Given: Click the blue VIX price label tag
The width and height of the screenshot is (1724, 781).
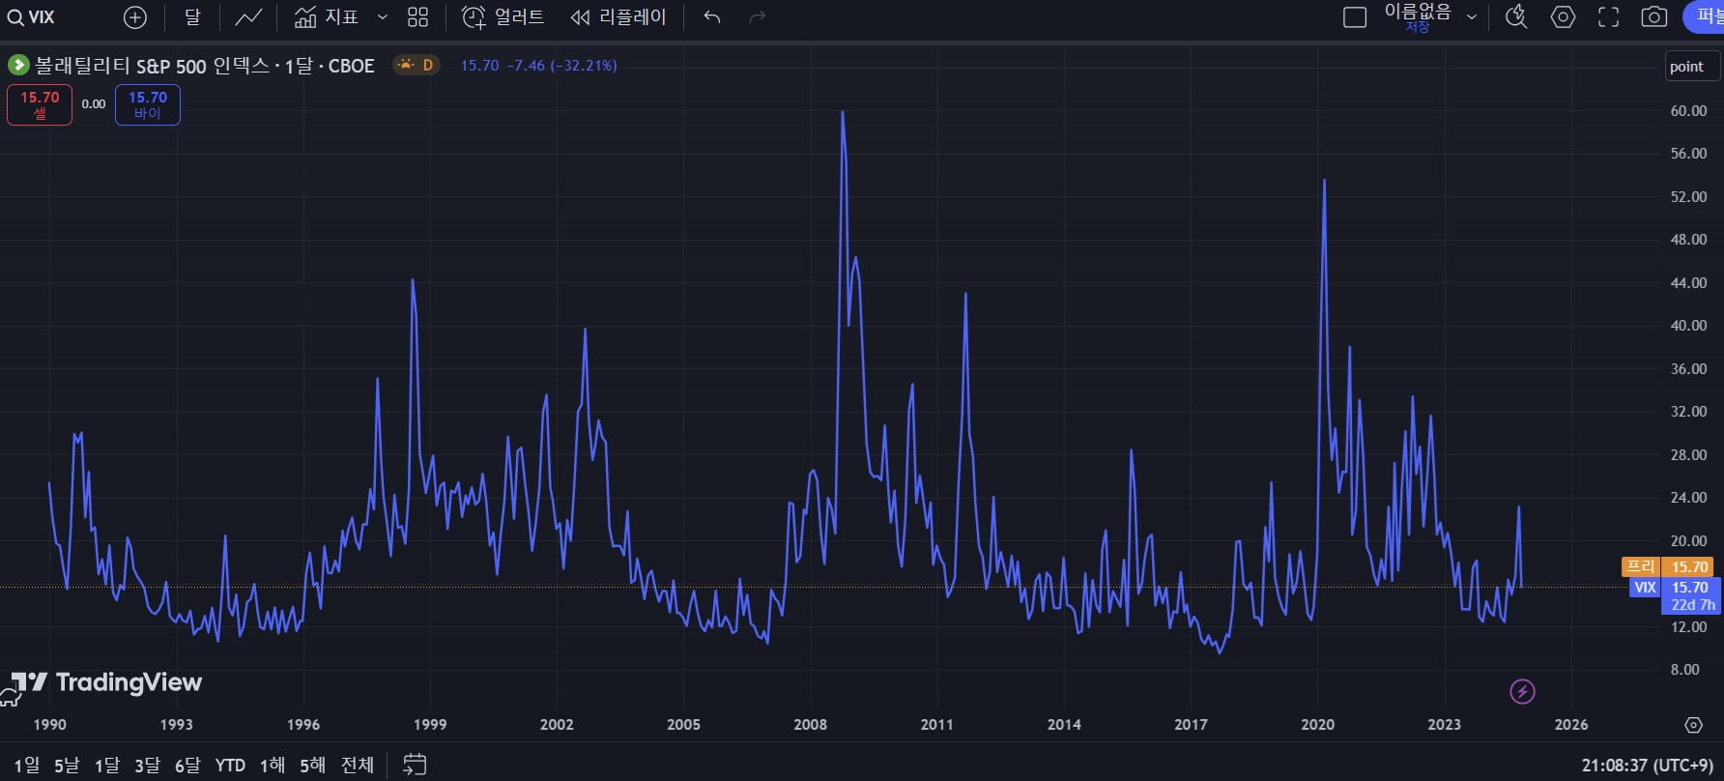Looking at the screenshot, I should [x=1645, y=588].
